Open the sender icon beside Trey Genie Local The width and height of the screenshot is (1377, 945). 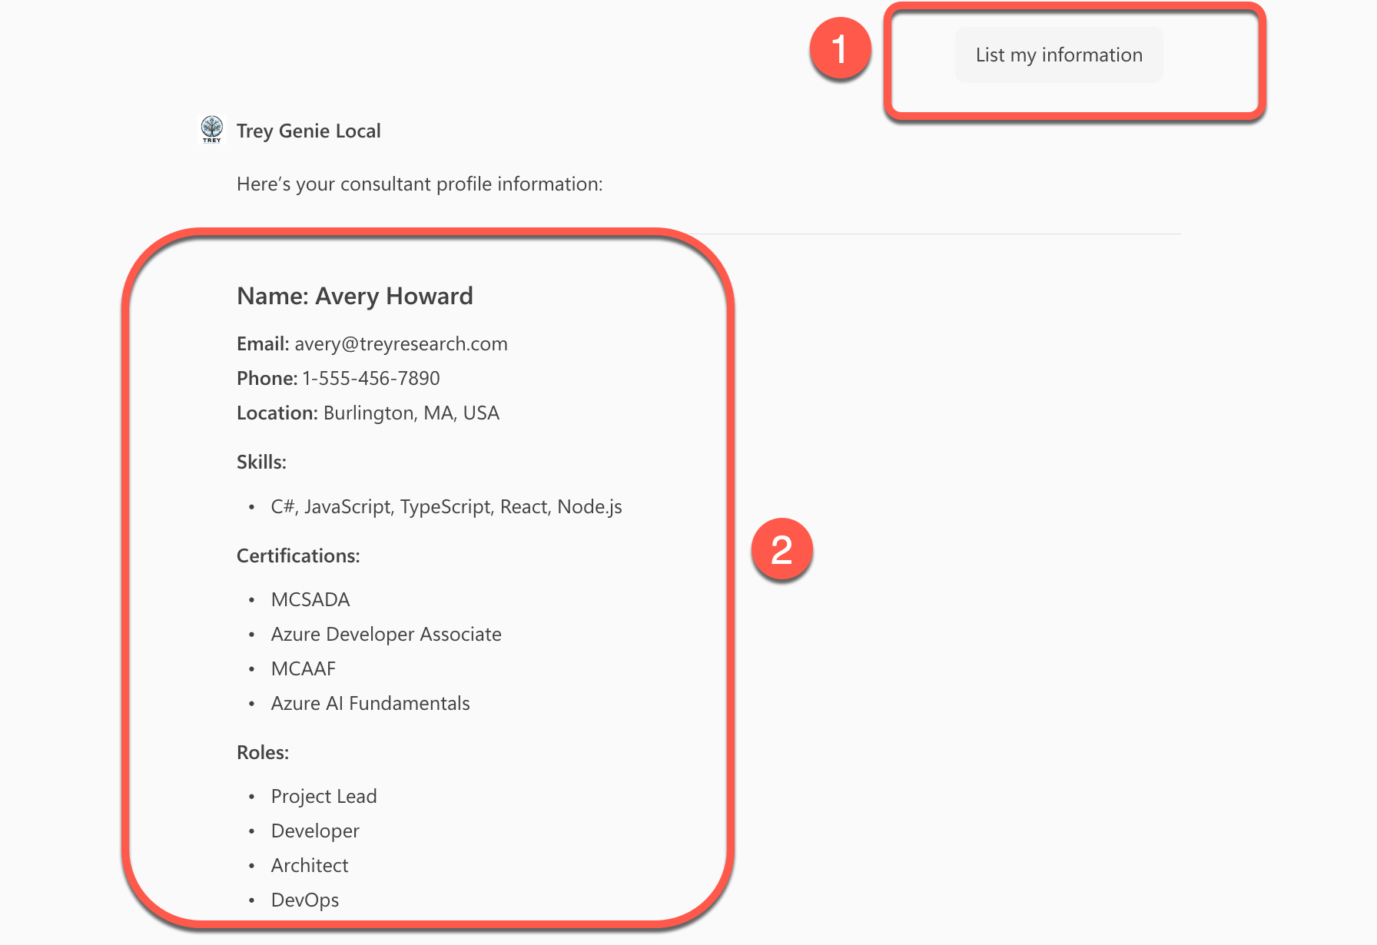tap(211, 130)
